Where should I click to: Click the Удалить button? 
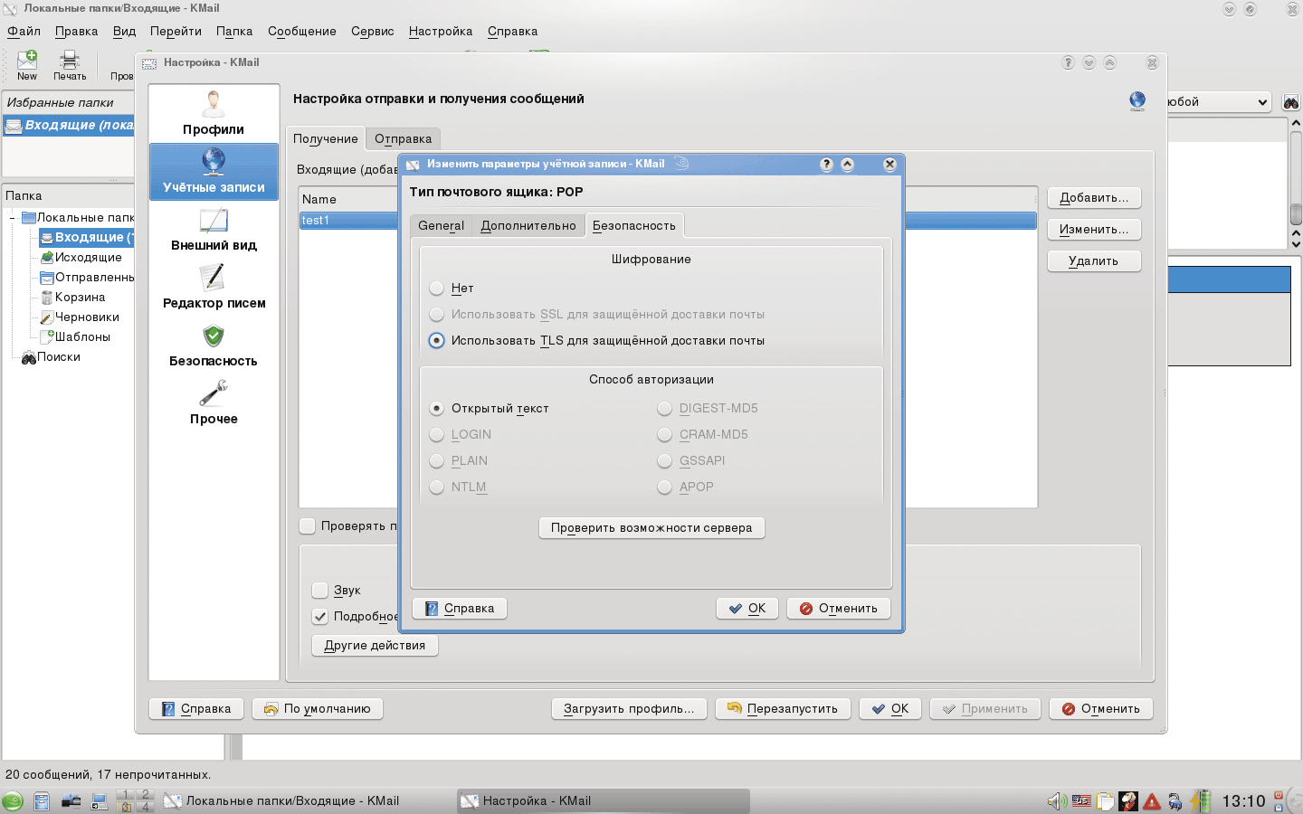(1094, 260)
